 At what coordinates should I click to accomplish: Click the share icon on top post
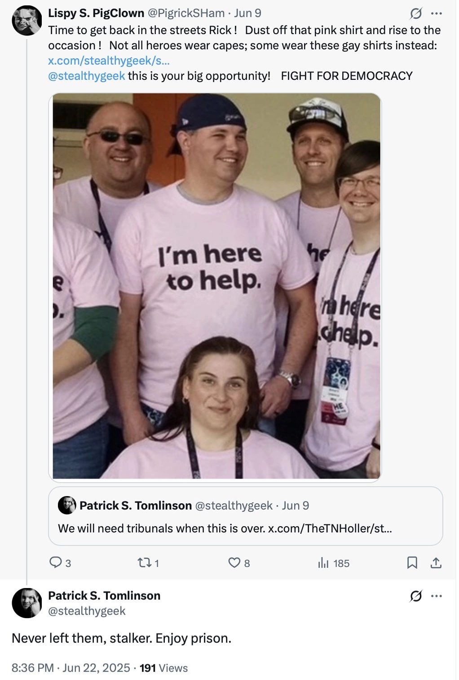coord(436,562)
